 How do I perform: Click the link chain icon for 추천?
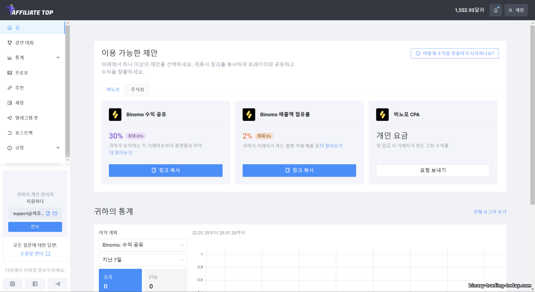pyautogui.click(x=10, y=88)
